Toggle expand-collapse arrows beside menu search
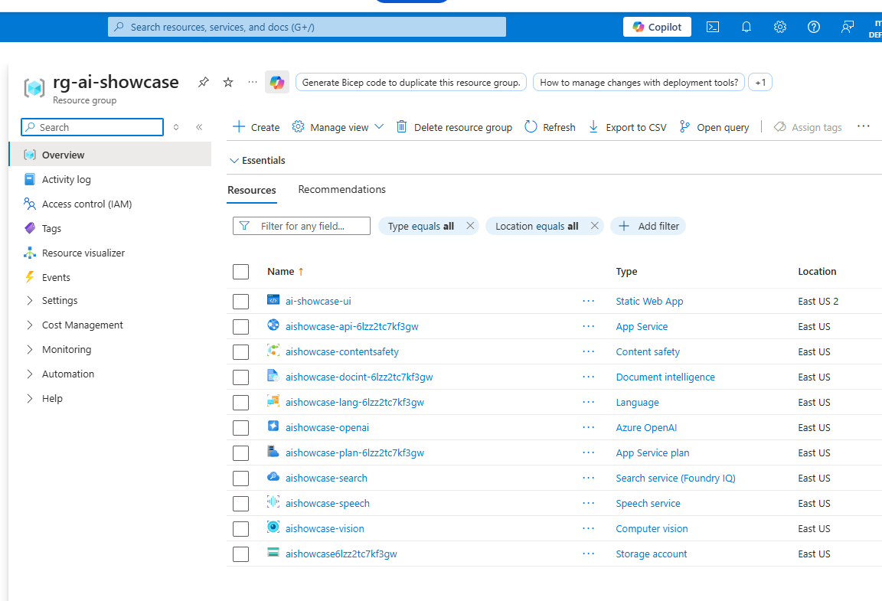 [x=176, y=127]
